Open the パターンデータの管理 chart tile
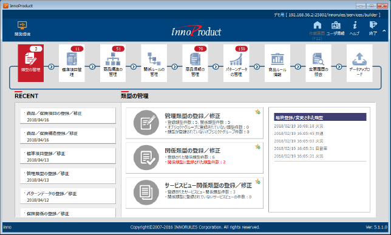The width and height of the screenshot is (391, 235). (236, 63)
